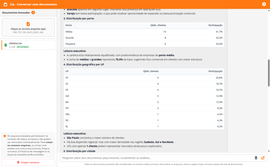Click the PE row cell
The width and height of the screenshot is (270, 167).
coord(67,90)
